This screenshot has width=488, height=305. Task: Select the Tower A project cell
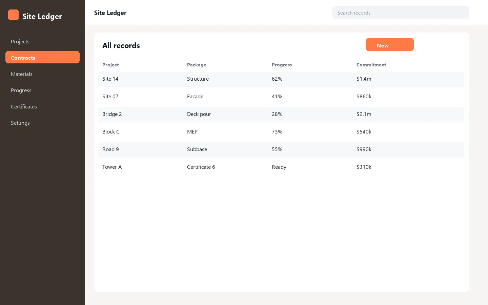(112, 167)
